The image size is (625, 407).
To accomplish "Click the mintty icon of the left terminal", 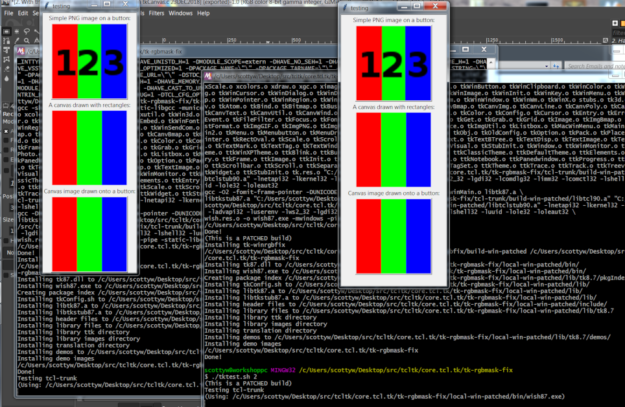I will [x=21, y=51].
